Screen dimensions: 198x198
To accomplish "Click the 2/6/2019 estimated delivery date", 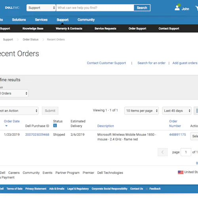I will click(78, 135).
